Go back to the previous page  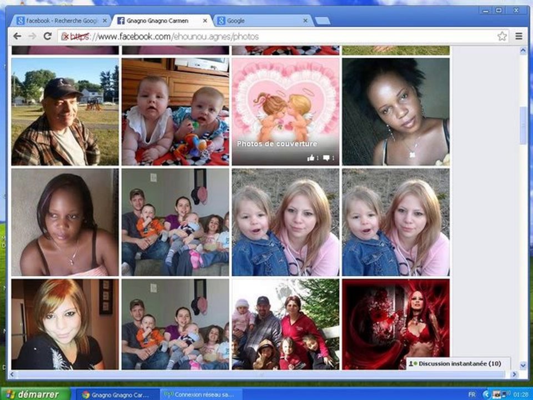17,36
